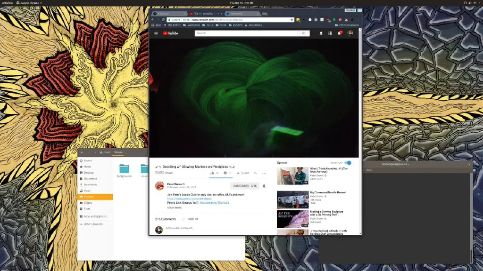Open the YouTube notifications bell
The height and width of the screenshot is (271, 483).
click(x=340, y=33)
